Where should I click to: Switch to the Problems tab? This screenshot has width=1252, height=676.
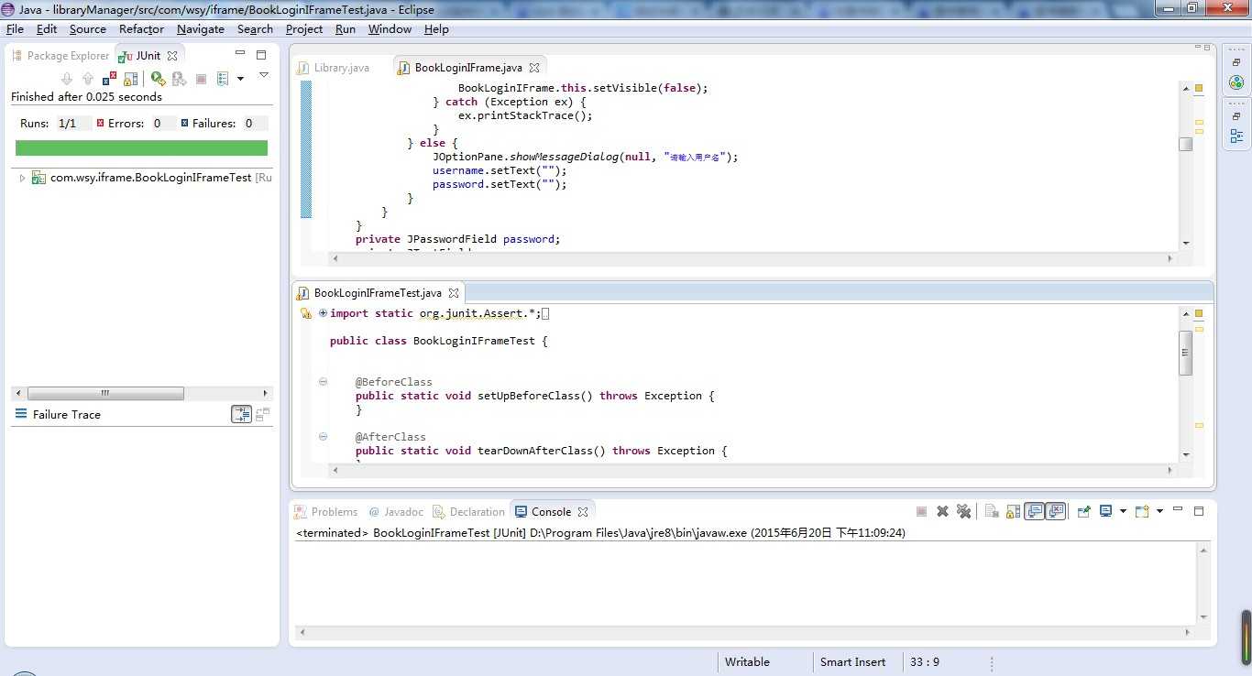326,512
